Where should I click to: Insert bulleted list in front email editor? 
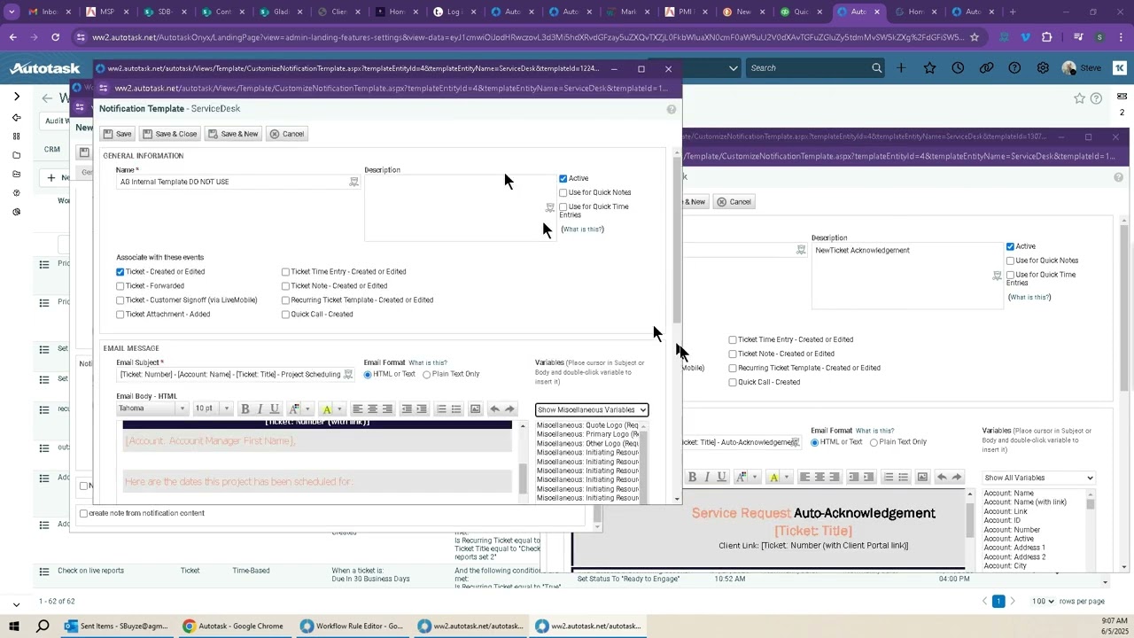click(x=456, y=408)
